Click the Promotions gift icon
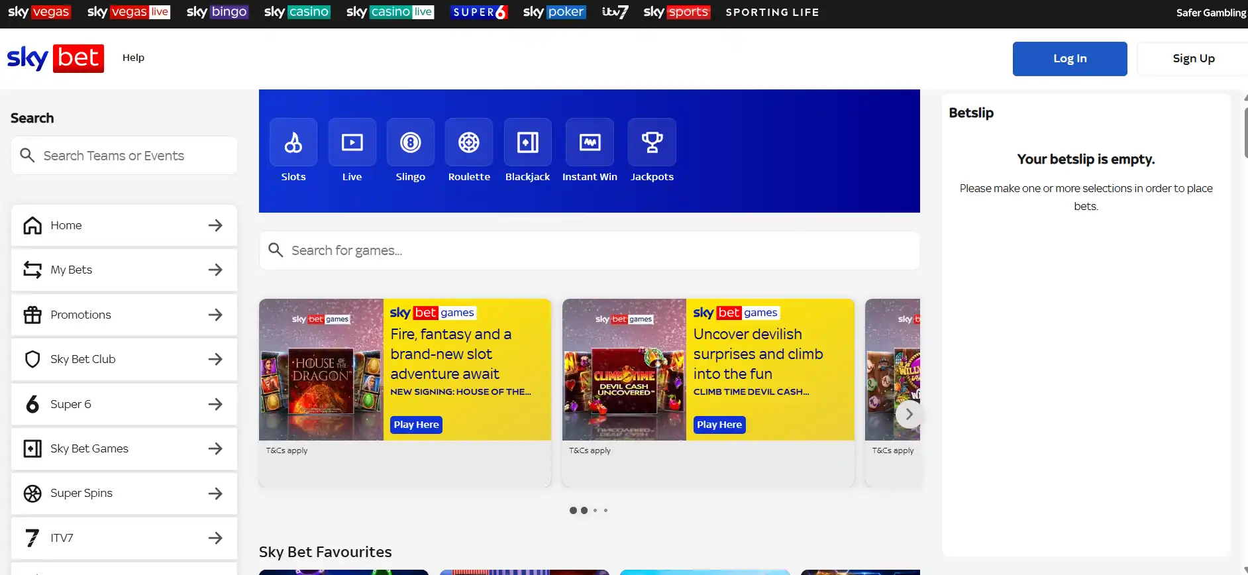 pos(32,315)
